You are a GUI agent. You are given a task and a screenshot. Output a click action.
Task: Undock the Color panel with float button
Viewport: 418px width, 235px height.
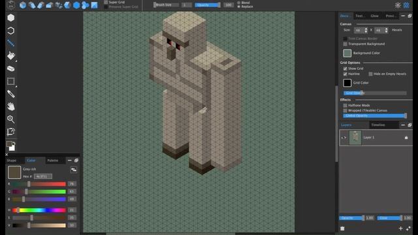click(76, 161)
